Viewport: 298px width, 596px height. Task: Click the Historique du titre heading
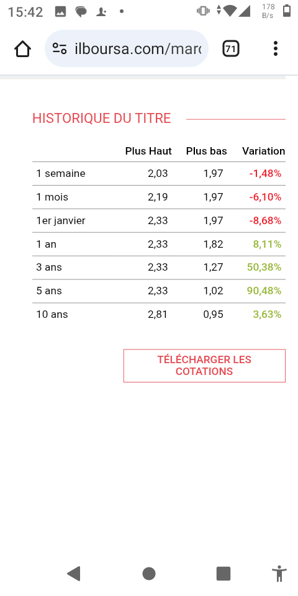point(101,118)
